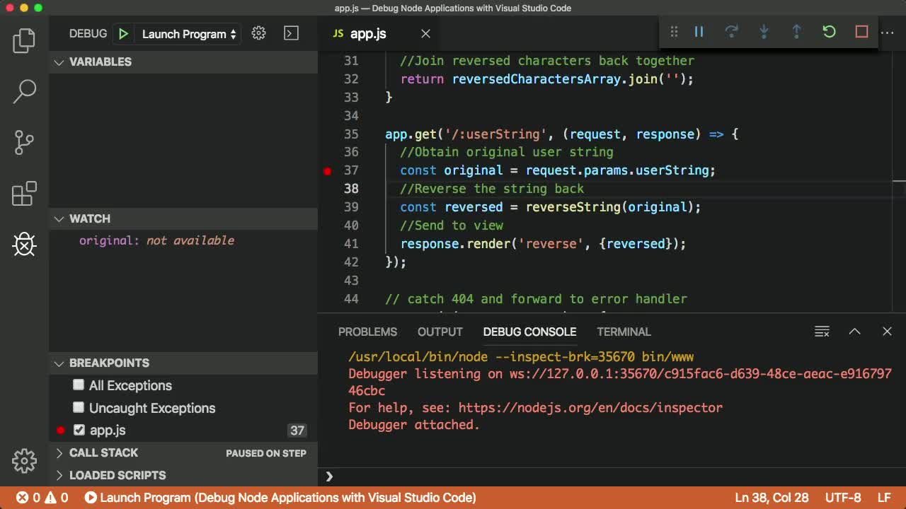Viewport: 906px width, 509px height.
Task: Click the Debug Console input field
Action: 495,476
